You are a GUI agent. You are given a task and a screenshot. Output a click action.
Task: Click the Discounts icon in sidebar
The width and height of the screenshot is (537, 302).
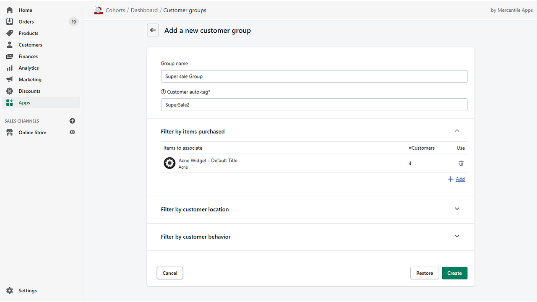tap(10, 91)
